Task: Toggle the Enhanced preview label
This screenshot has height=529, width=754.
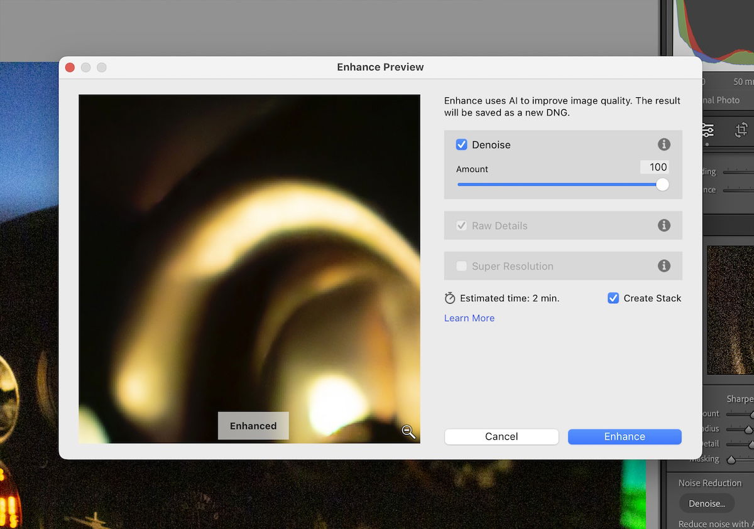Action: 253,425
